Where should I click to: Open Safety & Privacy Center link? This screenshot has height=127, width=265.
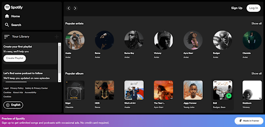[x=36, y=88]
